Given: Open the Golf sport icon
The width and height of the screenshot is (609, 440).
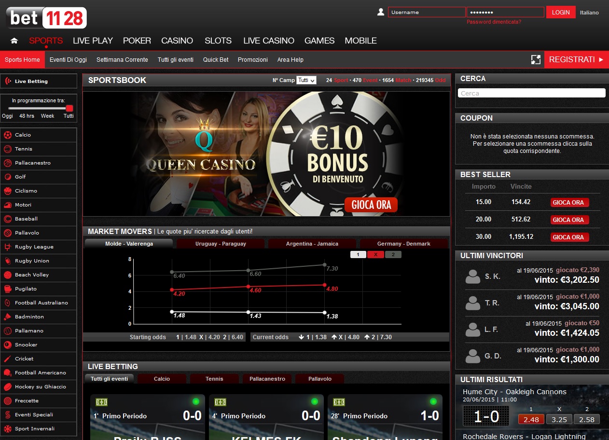Looking at the screenshot, I should click(x=8, y=177).
